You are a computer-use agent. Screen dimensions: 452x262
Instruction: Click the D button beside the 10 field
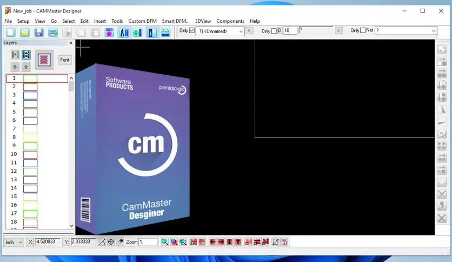pyautogui.click(x=280, y=30)
